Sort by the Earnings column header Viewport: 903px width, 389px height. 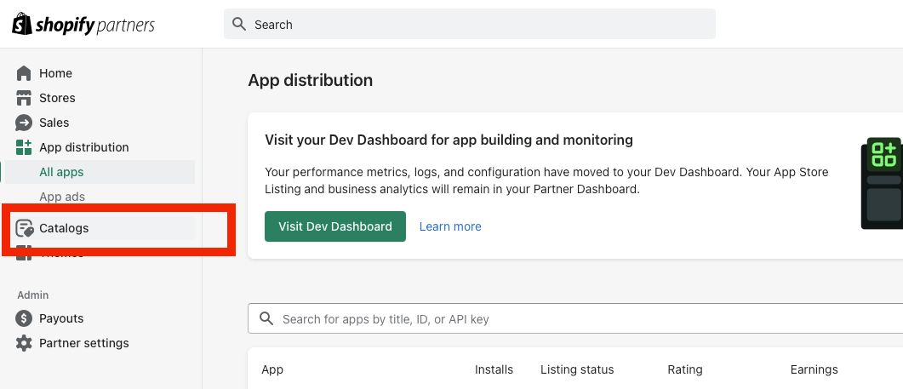(x=814, y=369)
